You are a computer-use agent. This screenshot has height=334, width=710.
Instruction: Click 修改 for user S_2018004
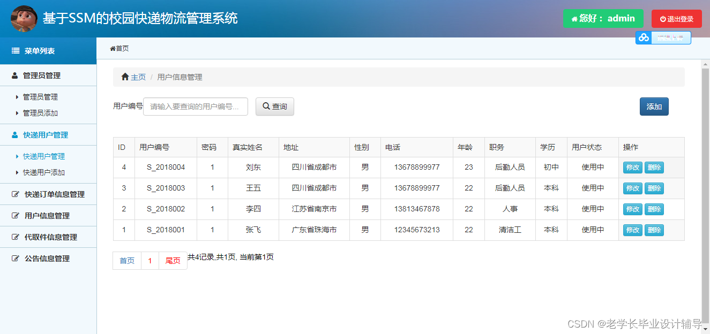[x=633, y=168]
